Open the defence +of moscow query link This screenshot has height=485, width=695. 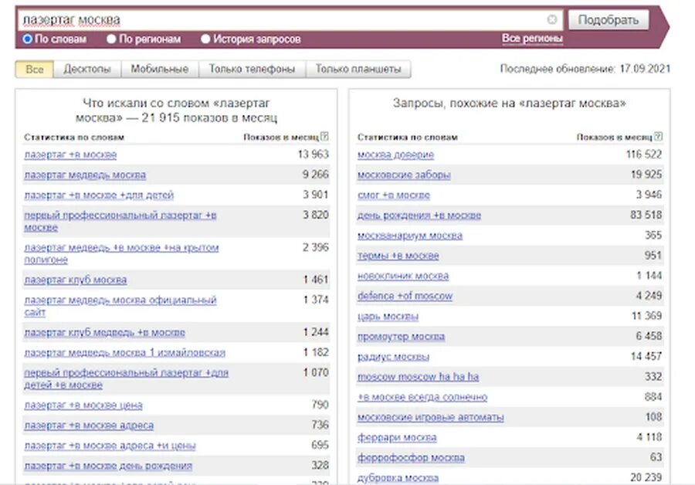pos(405,296)
